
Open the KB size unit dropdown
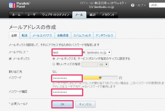tap(103, 64)
